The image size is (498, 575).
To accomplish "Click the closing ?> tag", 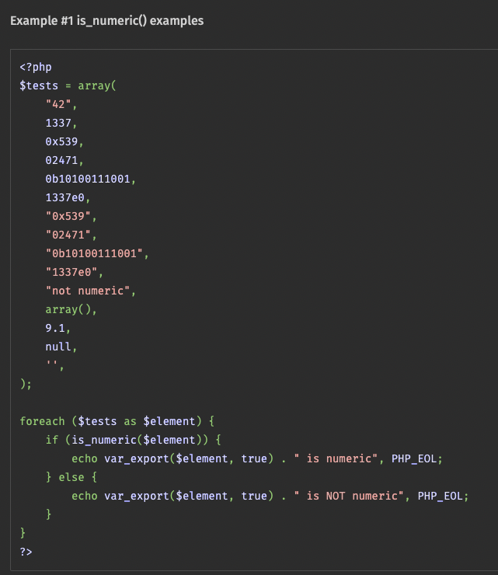I will (x=26, y=552).
